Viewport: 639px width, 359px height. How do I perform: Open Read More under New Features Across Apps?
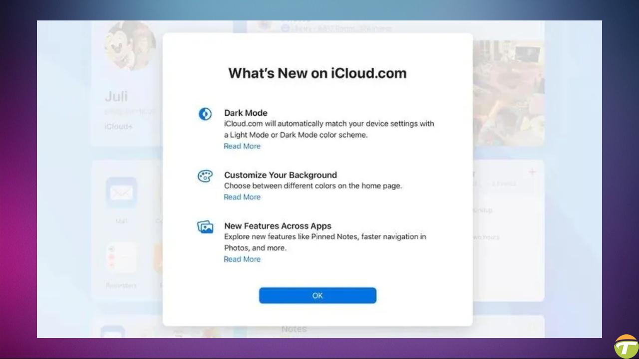242,259
